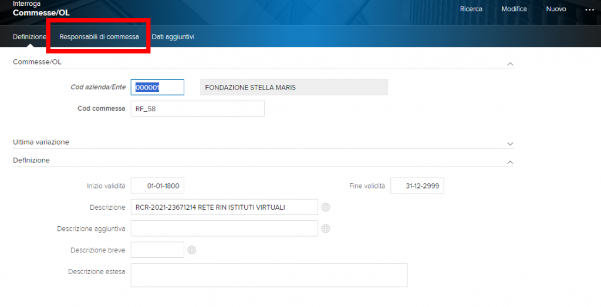The image size is (601, 307).
Task: Click the Fine validità date field
Action: click(x=417, y=186)
